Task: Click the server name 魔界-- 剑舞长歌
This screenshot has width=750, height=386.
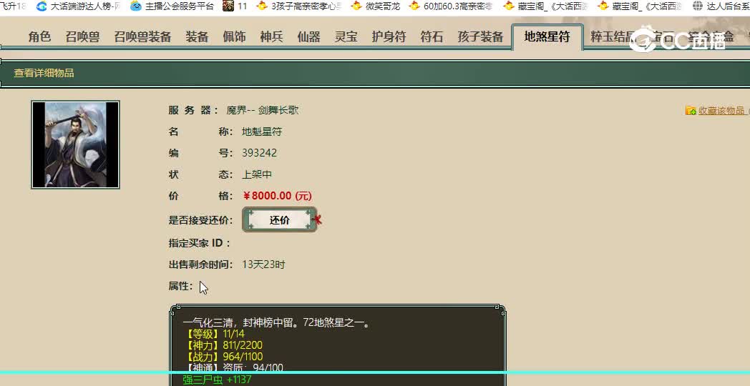Action: pos(263,110)
